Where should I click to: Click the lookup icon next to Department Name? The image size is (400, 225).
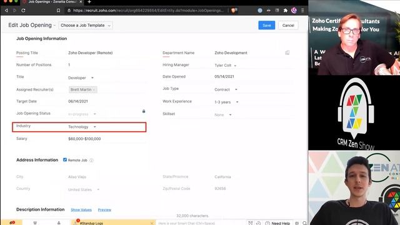(x=287, y=52)
